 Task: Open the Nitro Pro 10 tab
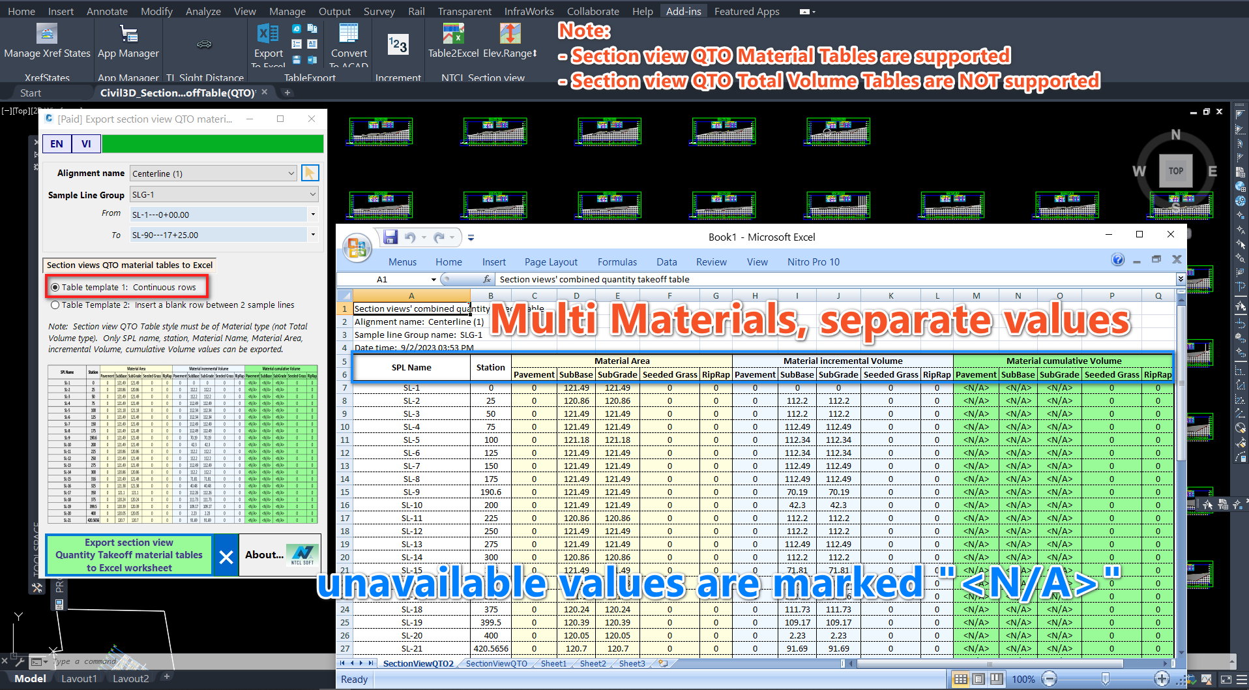point(813,262)
